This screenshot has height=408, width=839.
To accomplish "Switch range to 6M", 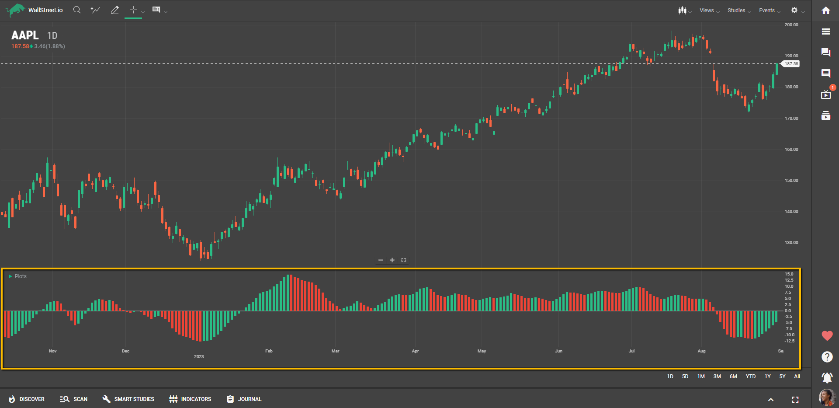I will tap(733, 377).
